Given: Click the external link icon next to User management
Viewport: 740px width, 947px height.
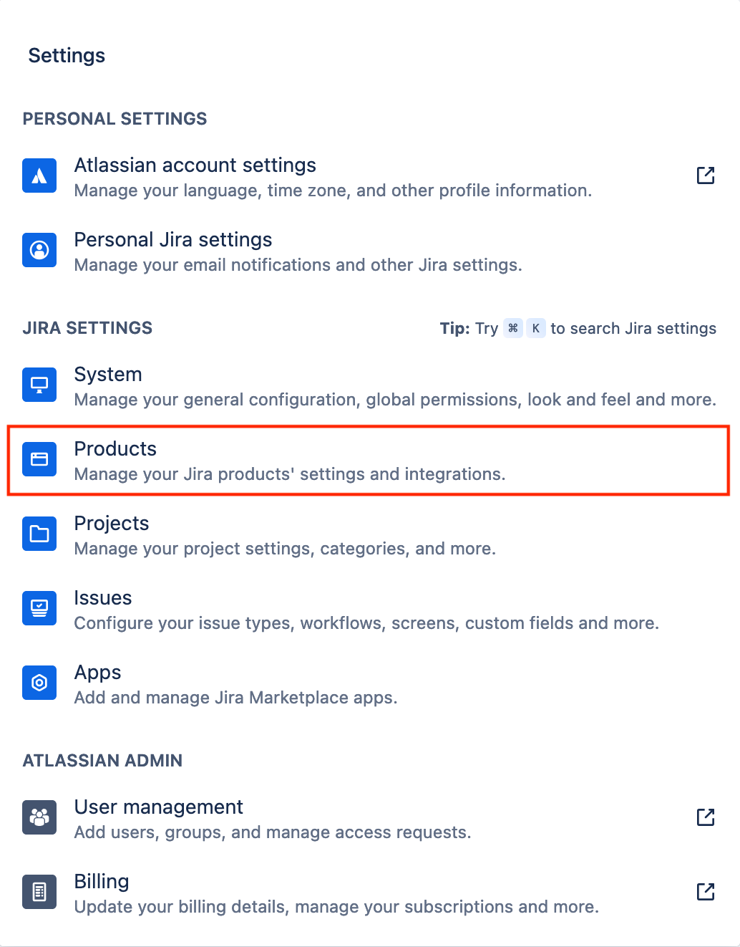Looking at the screenshot, I should [x=706, y=817].
